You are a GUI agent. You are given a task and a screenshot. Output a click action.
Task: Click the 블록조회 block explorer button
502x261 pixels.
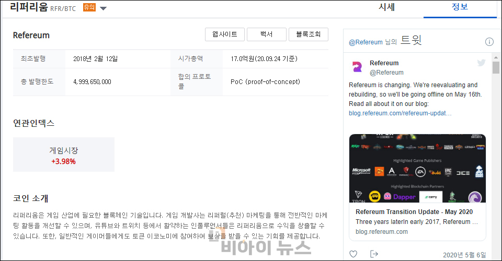pyautogui.click(x=309, y=34)
